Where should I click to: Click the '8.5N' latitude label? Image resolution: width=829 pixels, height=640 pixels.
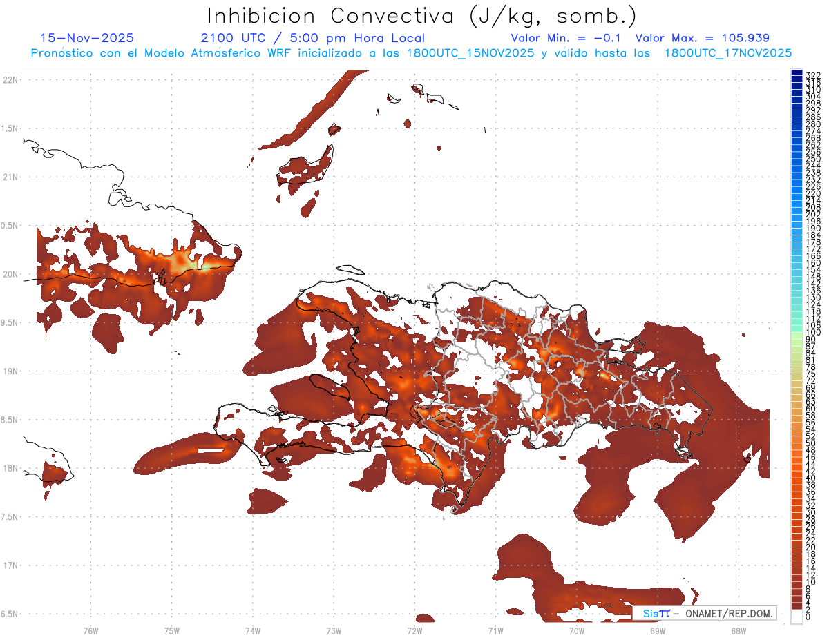(10, 420)
